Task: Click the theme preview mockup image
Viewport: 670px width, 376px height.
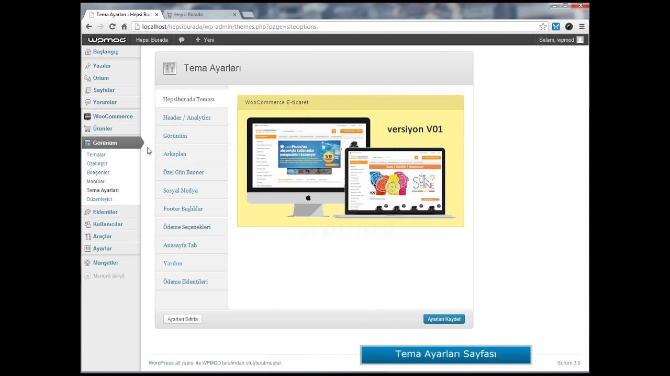Action: [x=350, y=168]
